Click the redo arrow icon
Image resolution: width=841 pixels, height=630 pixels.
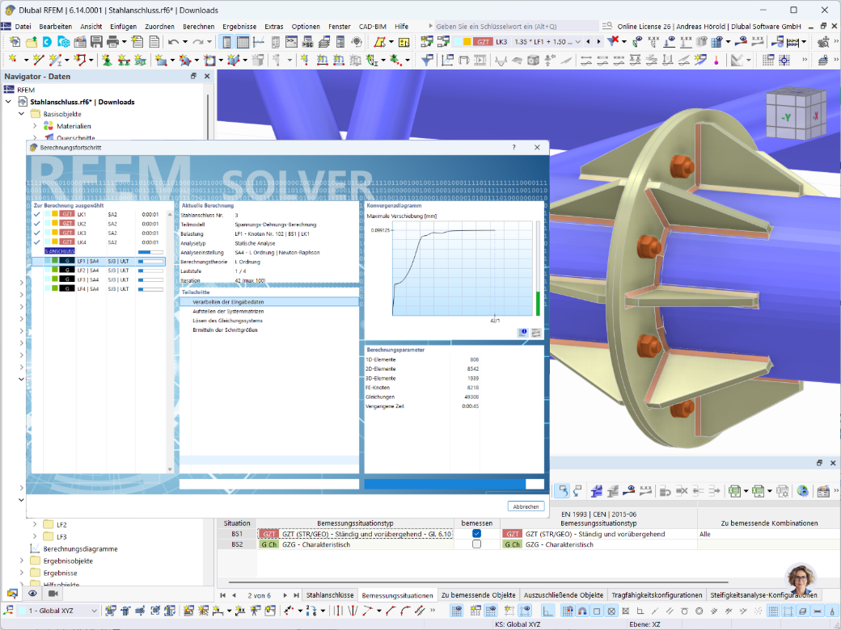pyautogui.click(x=198, y=42)
